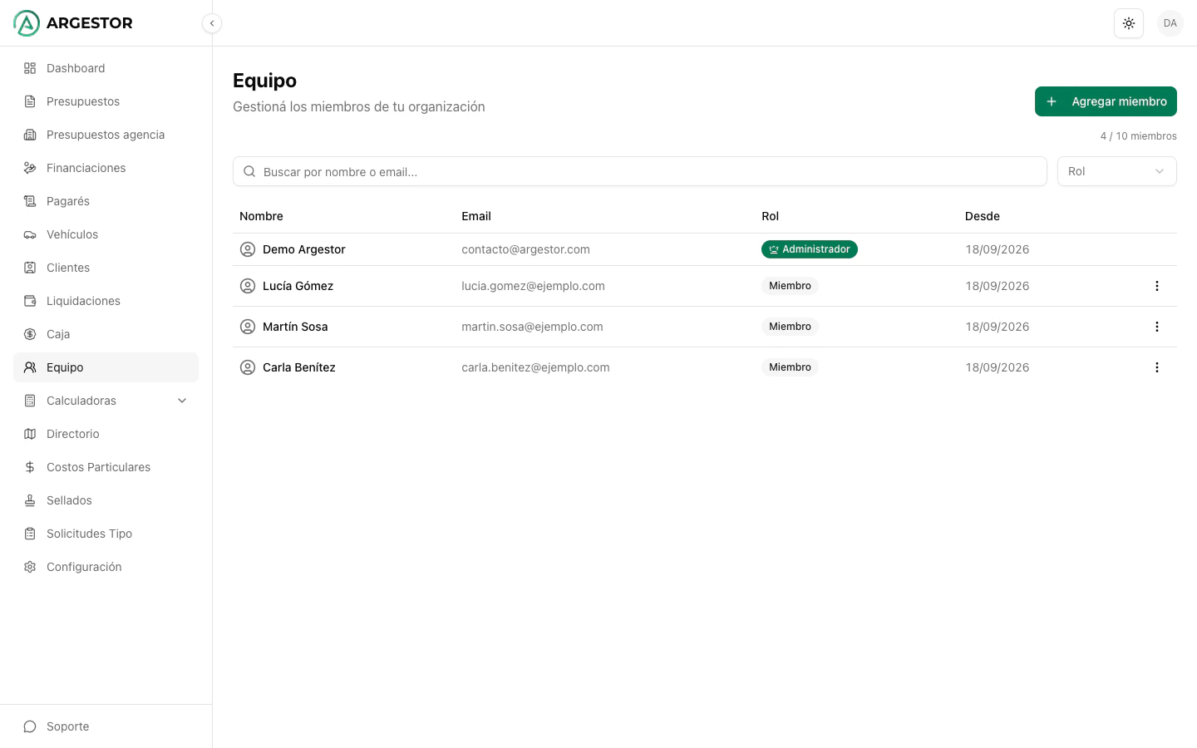Click the Vehículos car icon
Viewport: 1197px width, 748px height.
(x=30, y=234)
